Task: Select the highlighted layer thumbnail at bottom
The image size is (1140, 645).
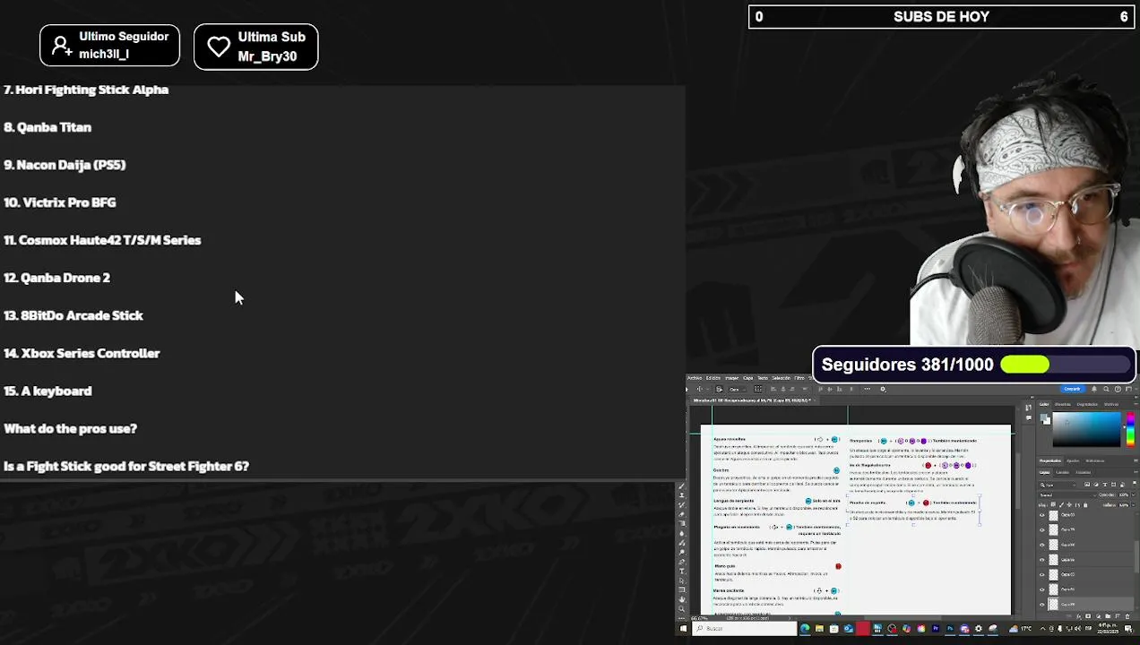Action: click(1053, 605)
